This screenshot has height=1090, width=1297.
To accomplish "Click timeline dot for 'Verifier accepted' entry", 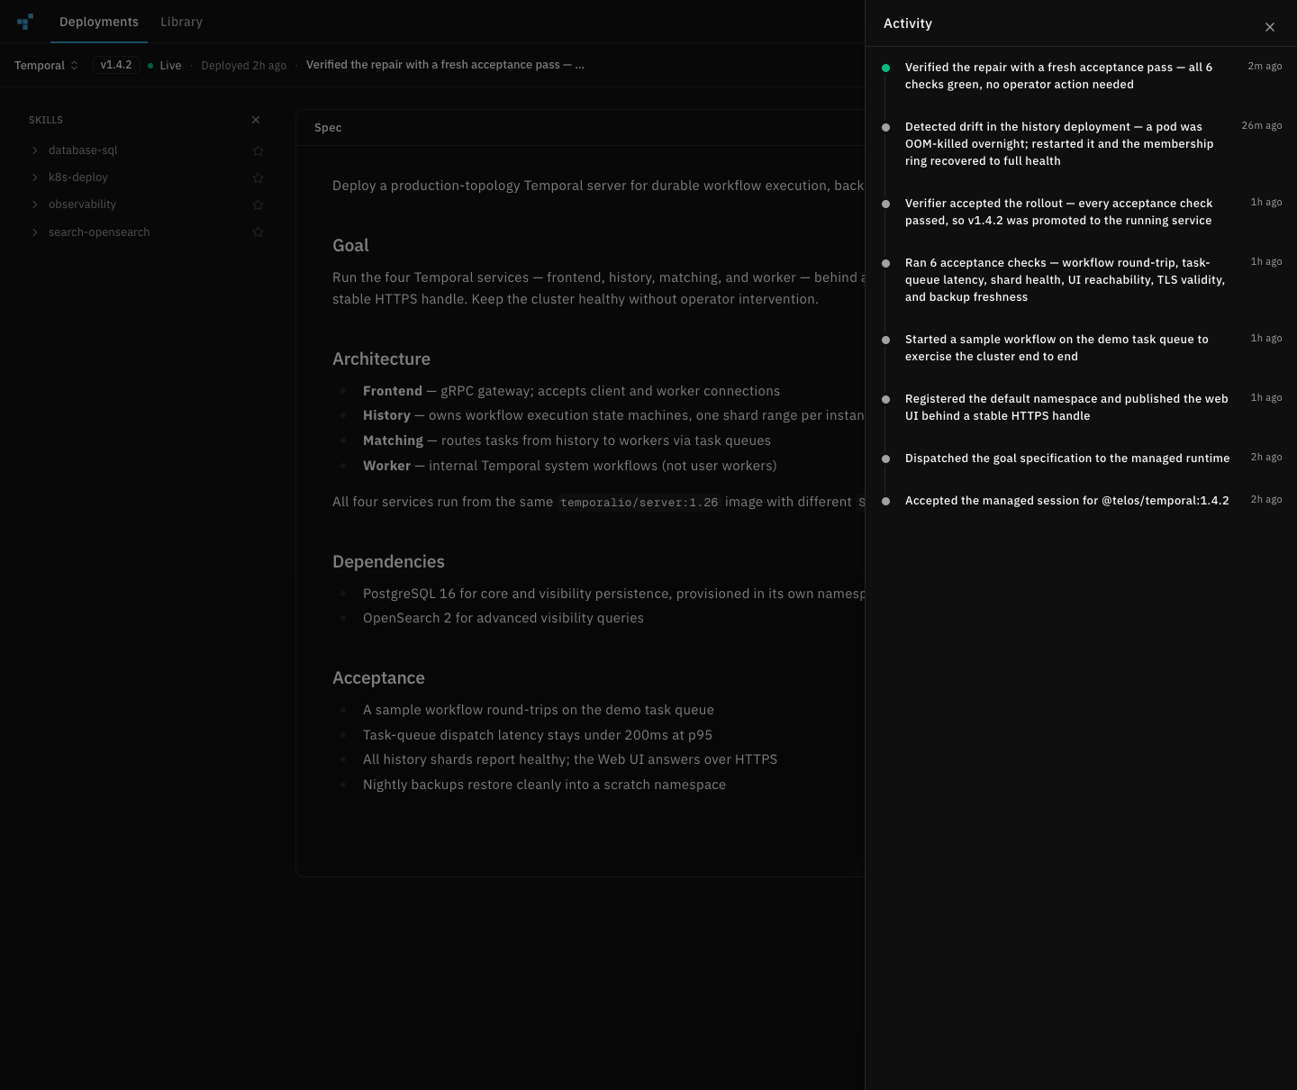I will 885,204.
